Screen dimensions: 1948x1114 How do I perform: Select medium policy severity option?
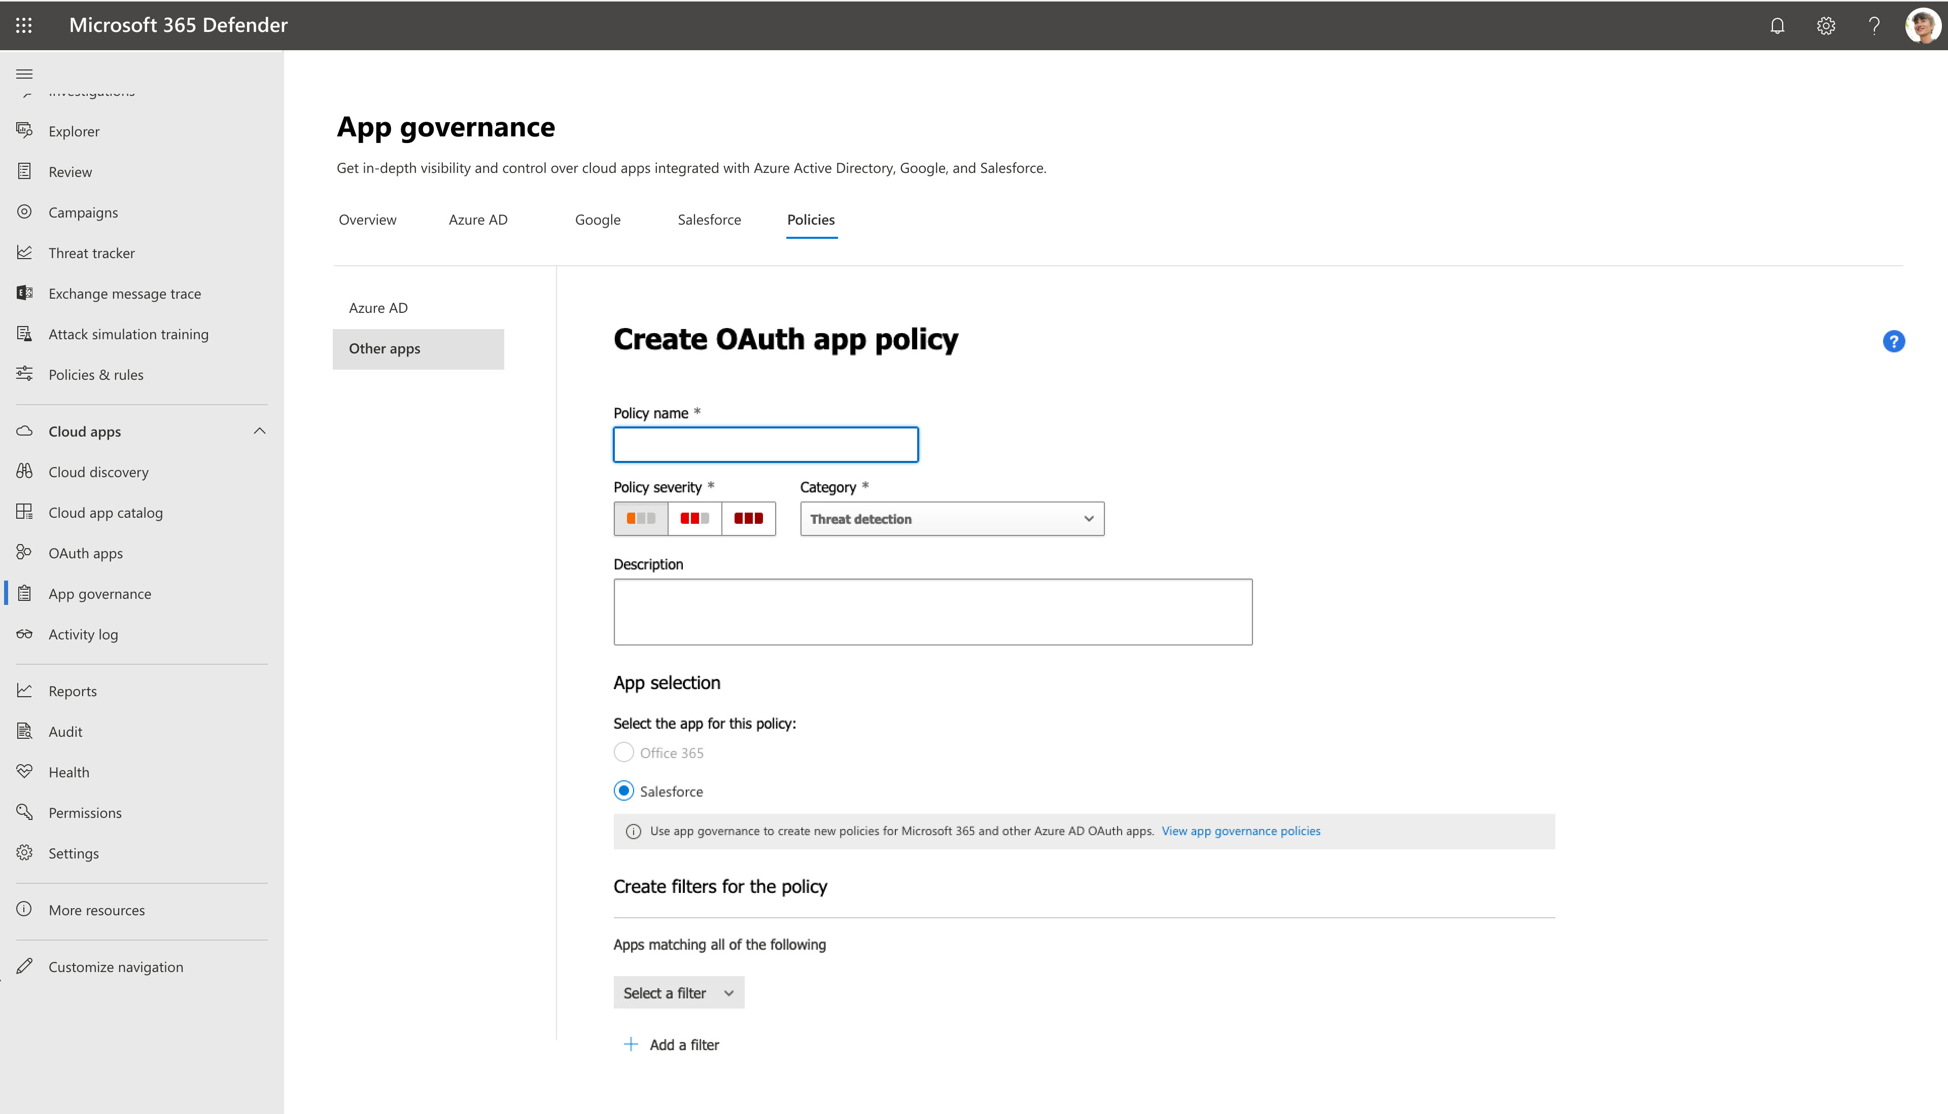[694, 519]
